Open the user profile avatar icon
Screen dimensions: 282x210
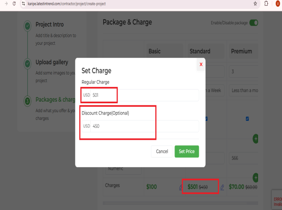[278, 4]
